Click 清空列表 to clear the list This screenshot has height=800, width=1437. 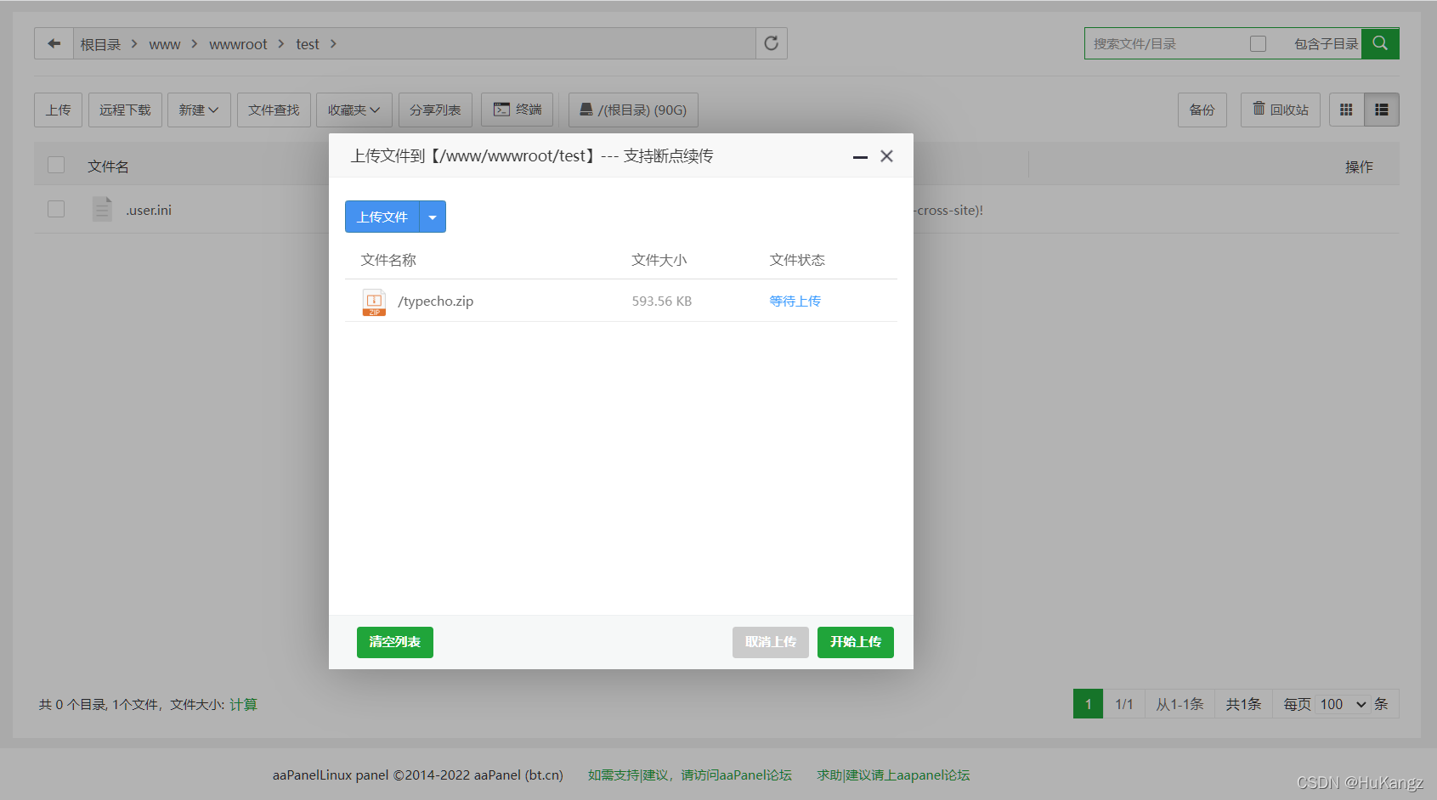(395, 642)
